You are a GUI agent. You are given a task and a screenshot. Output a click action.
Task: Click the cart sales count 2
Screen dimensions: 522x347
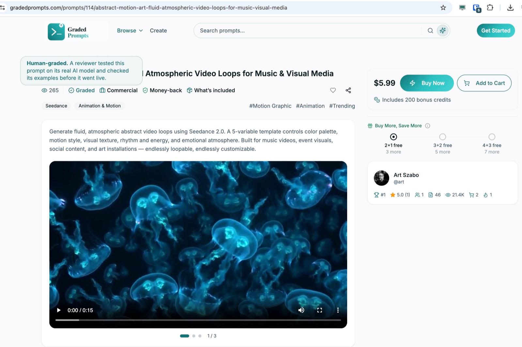coord(474,195)
